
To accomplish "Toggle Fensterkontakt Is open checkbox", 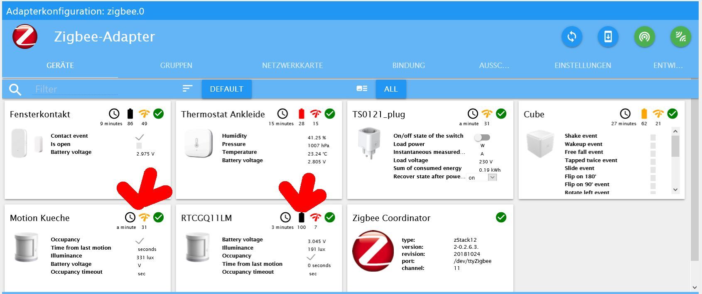I will click(139, 146).
